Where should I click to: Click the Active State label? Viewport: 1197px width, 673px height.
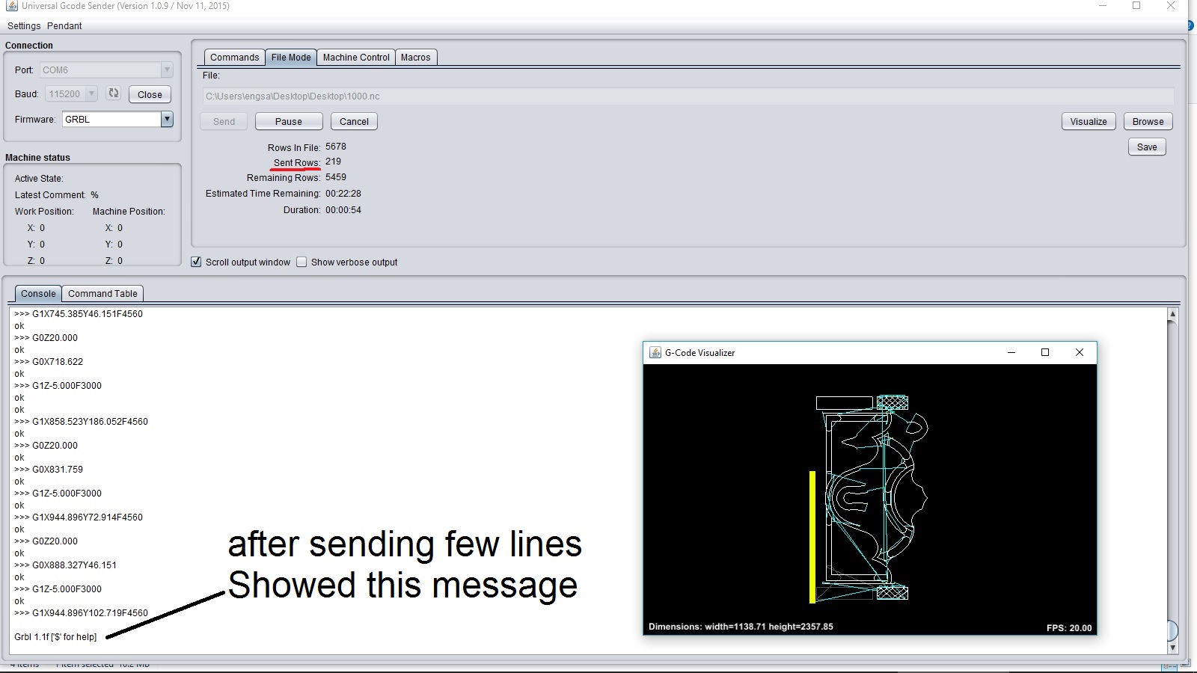tap(39, 179)
